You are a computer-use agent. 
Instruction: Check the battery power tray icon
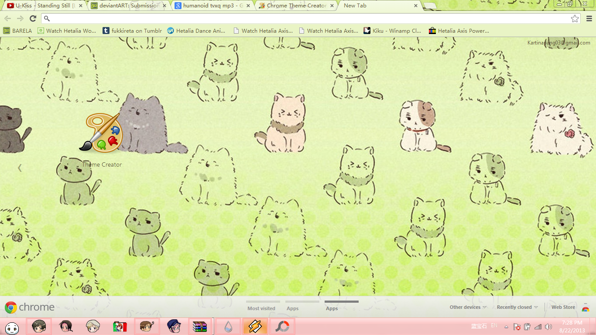(x=527, y=326)
